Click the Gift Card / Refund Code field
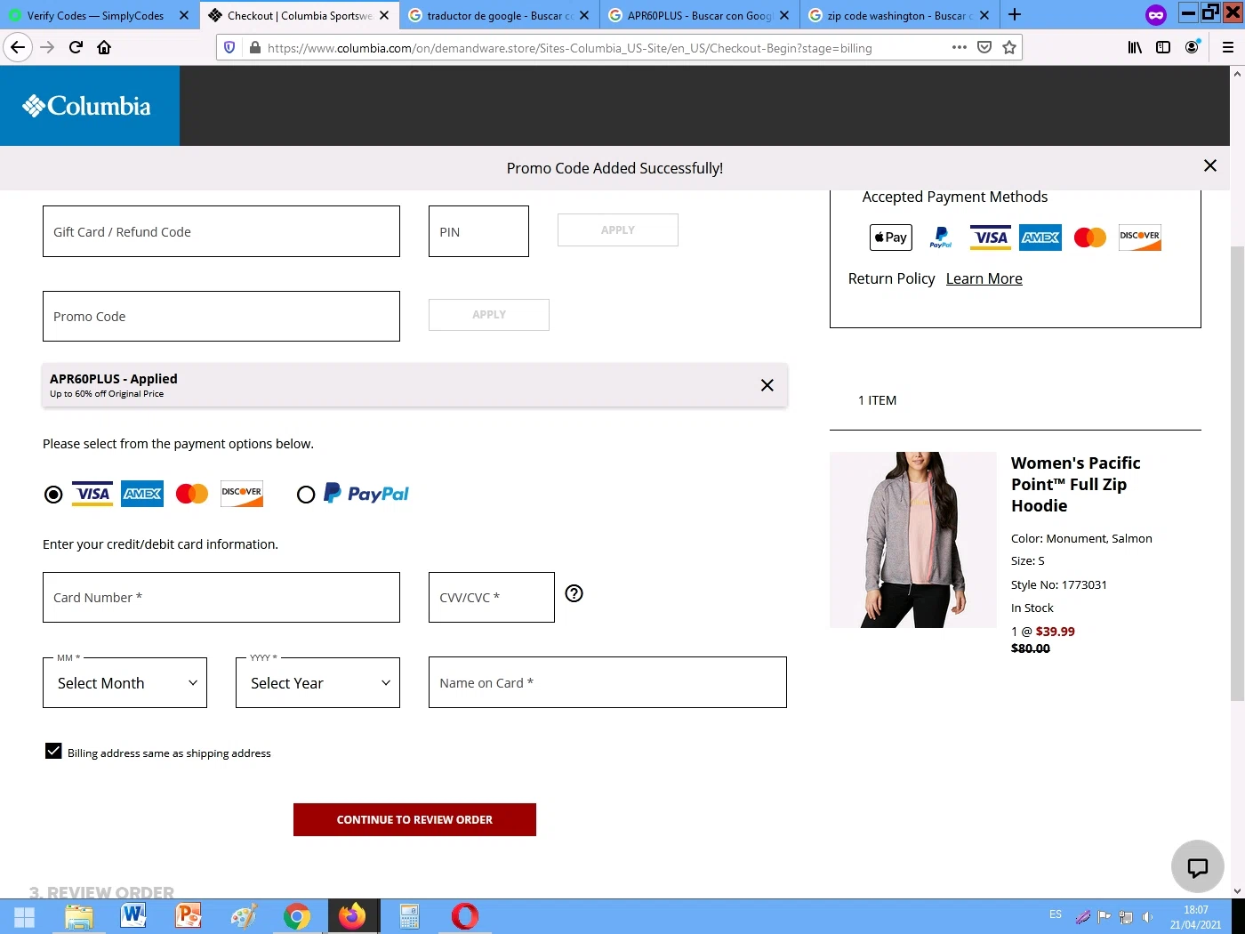The height and width of the screenshot is (934, 1245). 221,231
